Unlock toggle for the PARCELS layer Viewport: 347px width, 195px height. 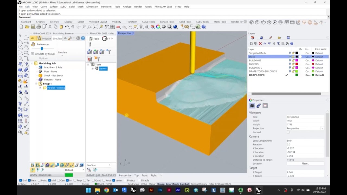coord(293,64)
